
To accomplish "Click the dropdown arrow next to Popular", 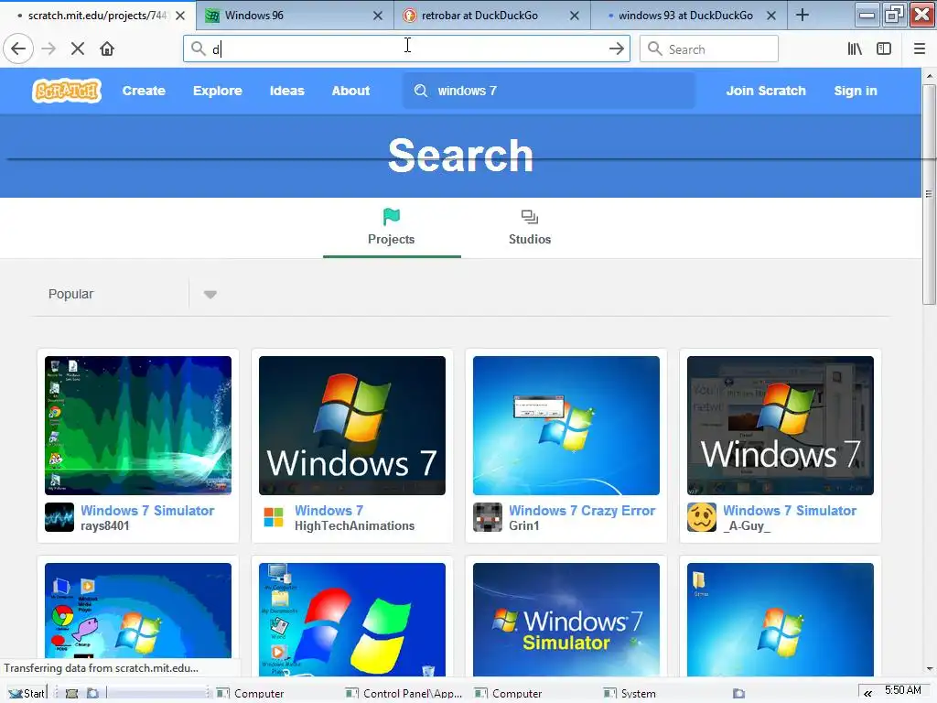I will (210, 294).
